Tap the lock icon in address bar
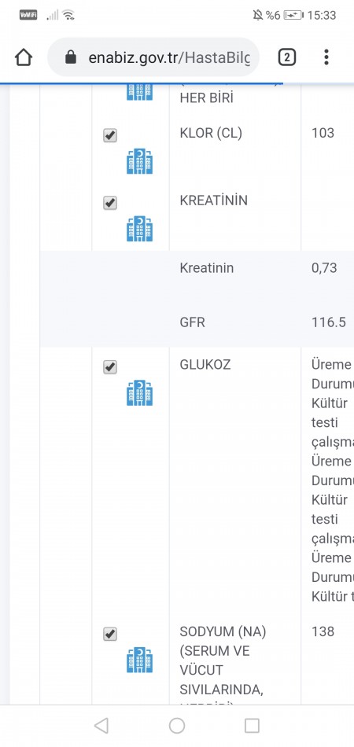 pyautogui.click(x=71, y=57)
